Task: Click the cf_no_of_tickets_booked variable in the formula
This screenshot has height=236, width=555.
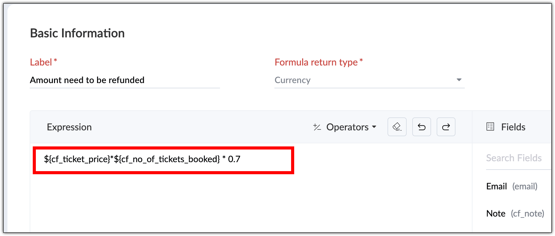Action: point(167,159)
